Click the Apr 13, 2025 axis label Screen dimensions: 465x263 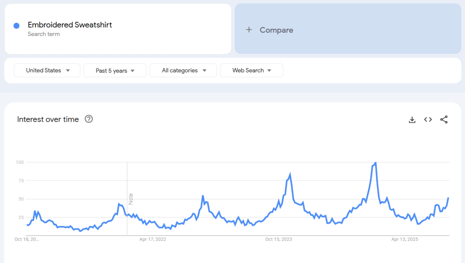405,239
